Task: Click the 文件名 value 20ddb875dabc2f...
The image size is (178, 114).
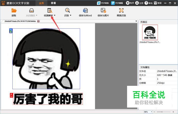Action: [167, 71]
